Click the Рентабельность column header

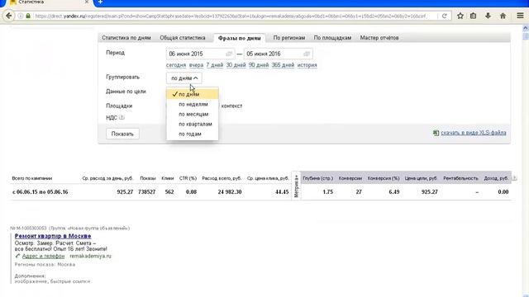click(x=461, y=178)
